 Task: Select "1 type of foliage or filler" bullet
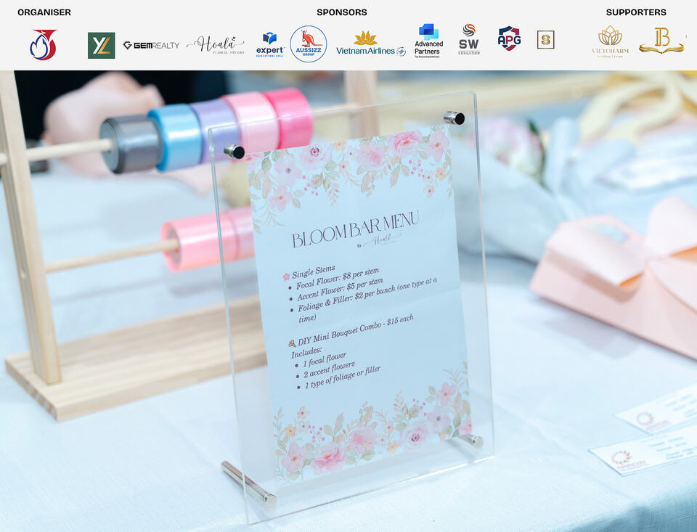click(x=342, y=377)
